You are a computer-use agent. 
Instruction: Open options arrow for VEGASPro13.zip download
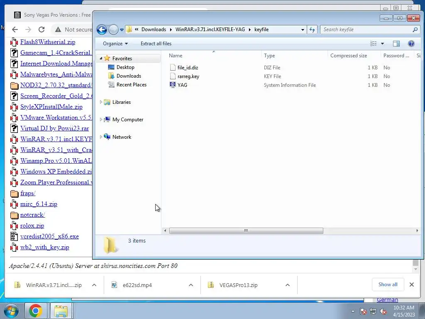point(288,285)
